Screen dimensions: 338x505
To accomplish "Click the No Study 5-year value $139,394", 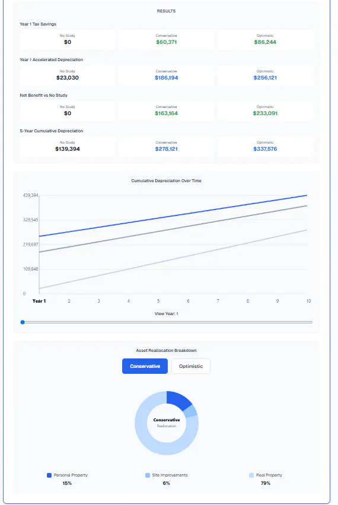I will [68, 149].
